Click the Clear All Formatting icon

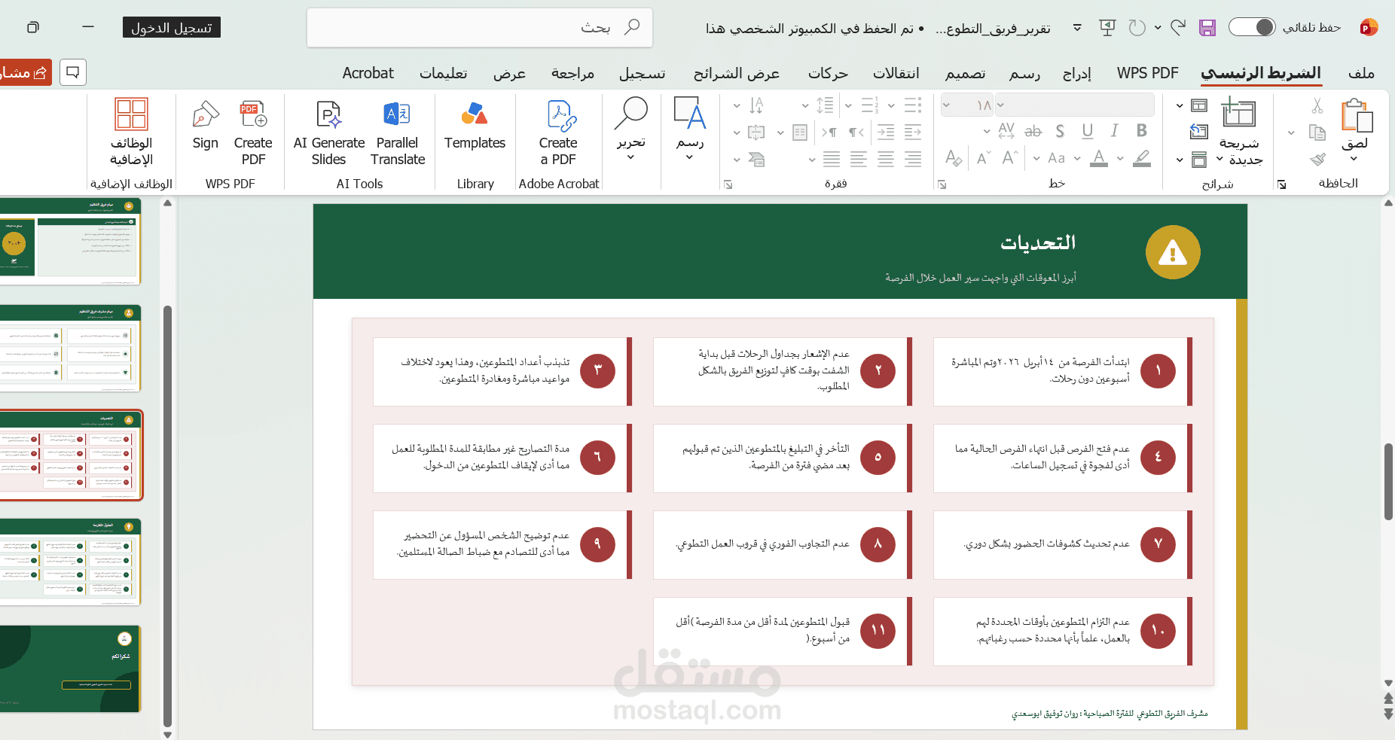coord(954,158)
